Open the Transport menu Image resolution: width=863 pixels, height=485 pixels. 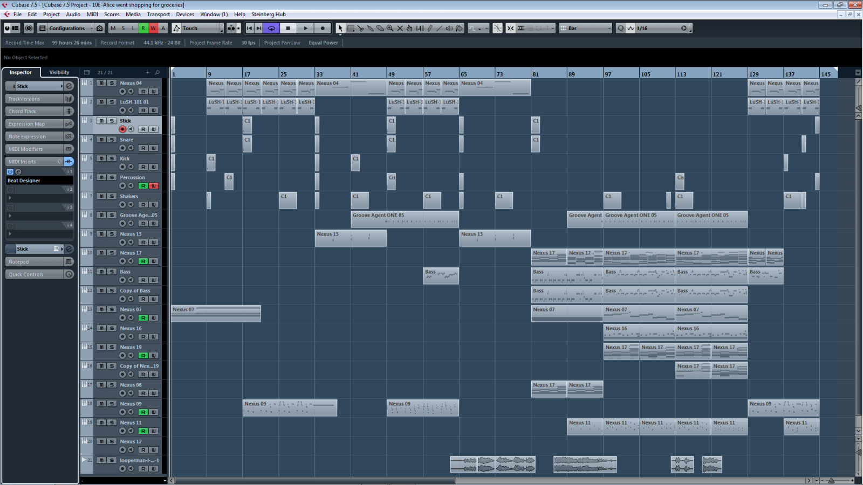pos(158,14)
